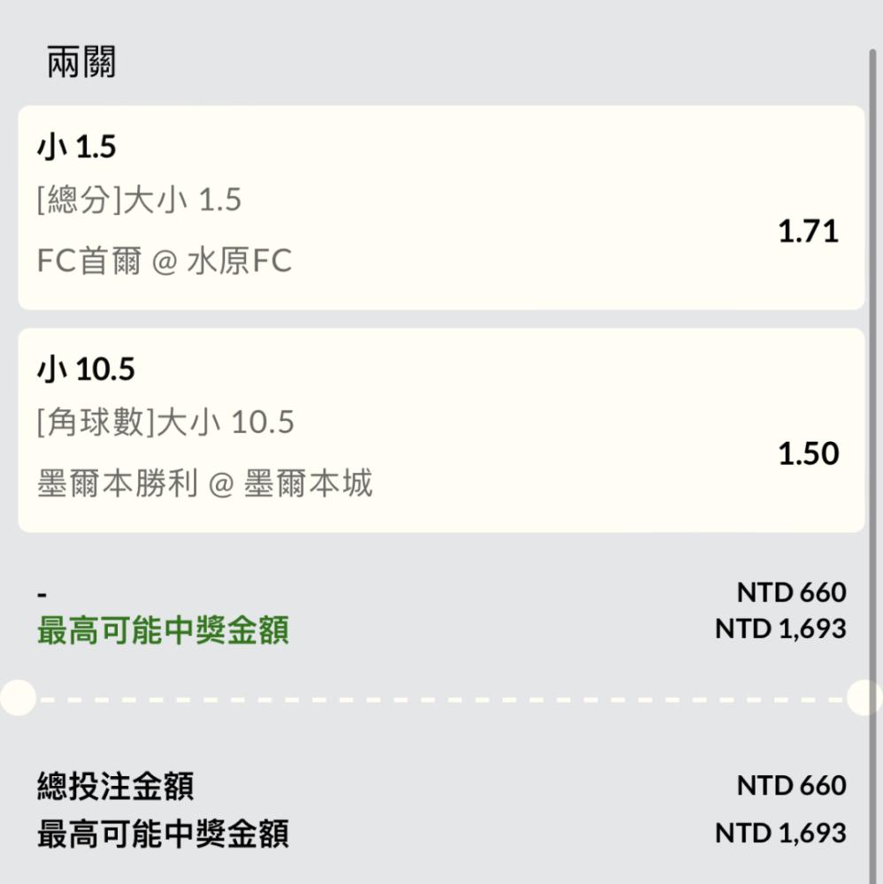883x884 pixels.
Task: Select the [總分]大小 1.5 market label
Action: coord(139,200)
